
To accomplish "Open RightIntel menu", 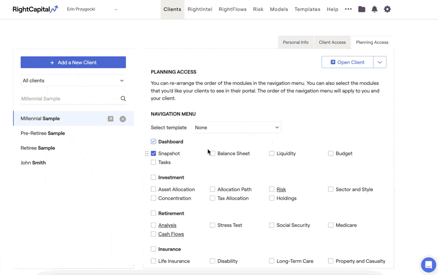I will click(200, 9).
